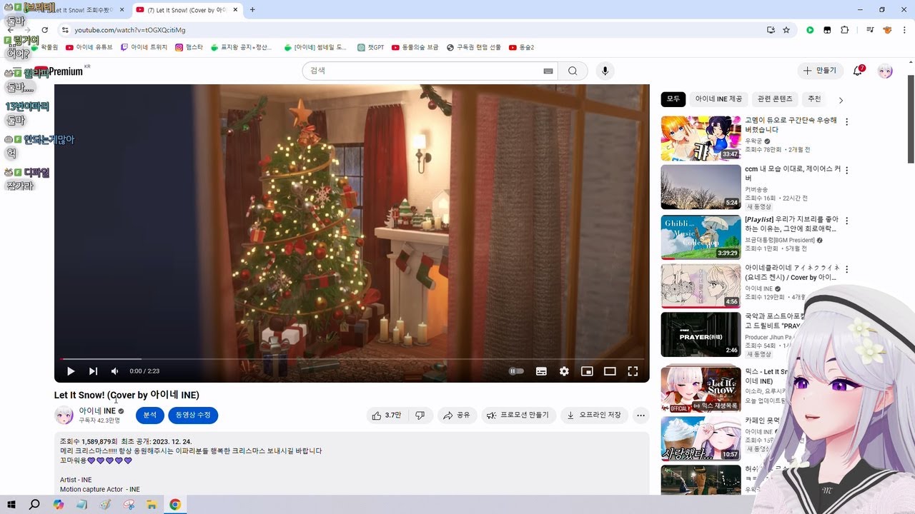
Task: Open 아이네 INE channel name link
Action: click(97, 411)
